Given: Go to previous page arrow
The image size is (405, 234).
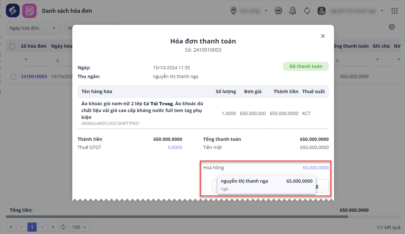Looking at the screenshot, I should point(21,227).
